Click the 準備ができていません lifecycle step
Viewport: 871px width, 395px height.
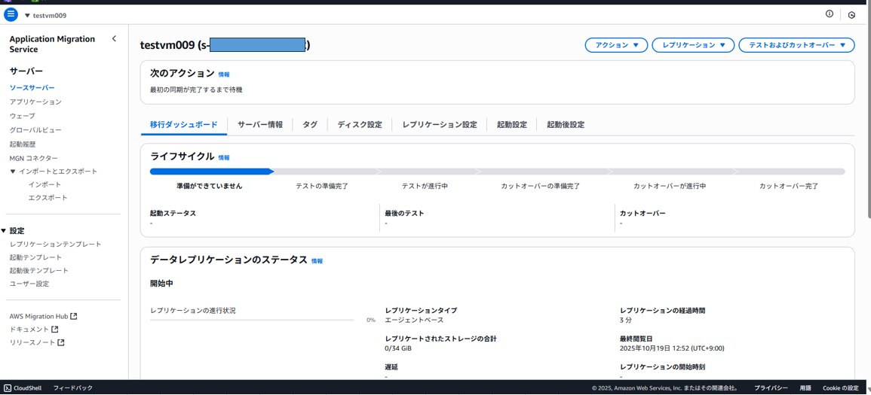[x=210, y=186]
